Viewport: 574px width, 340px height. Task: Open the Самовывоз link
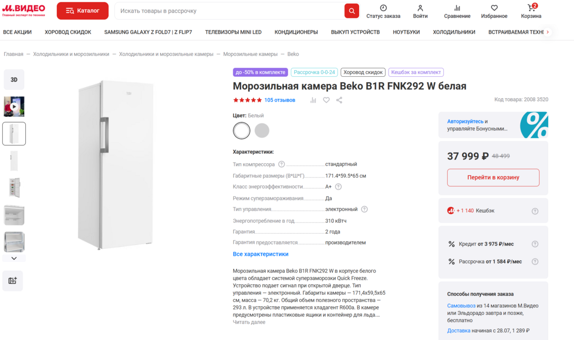tap(461, 306)
